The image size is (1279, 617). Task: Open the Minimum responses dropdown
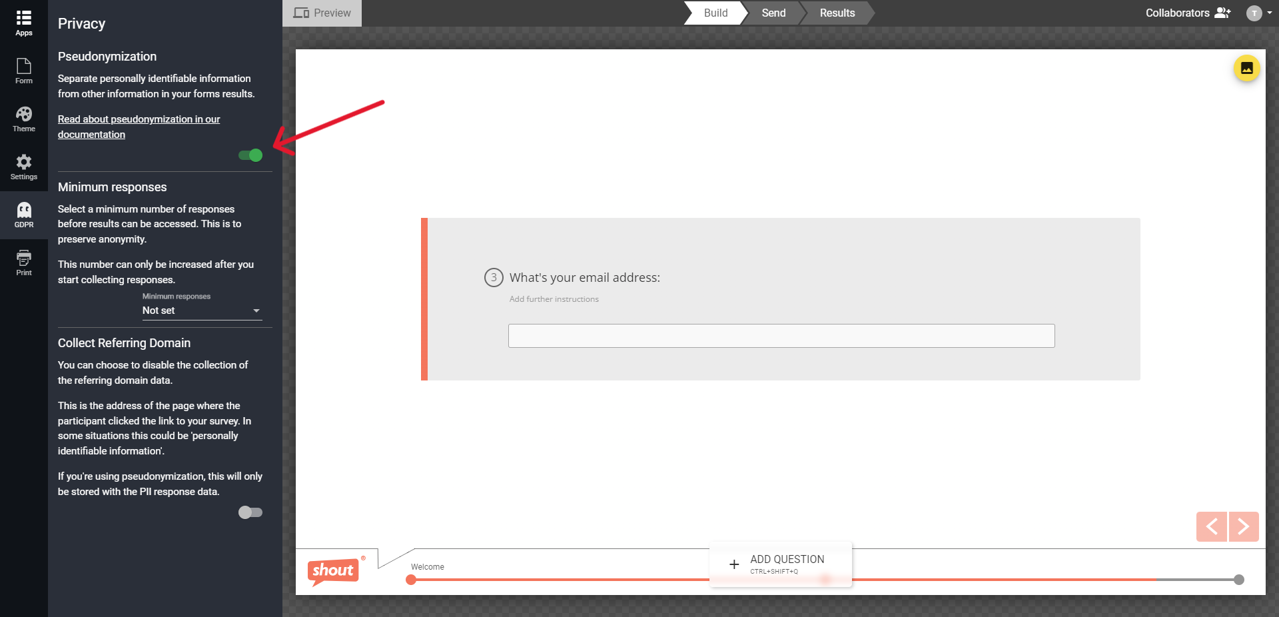(x=202, y=310)
